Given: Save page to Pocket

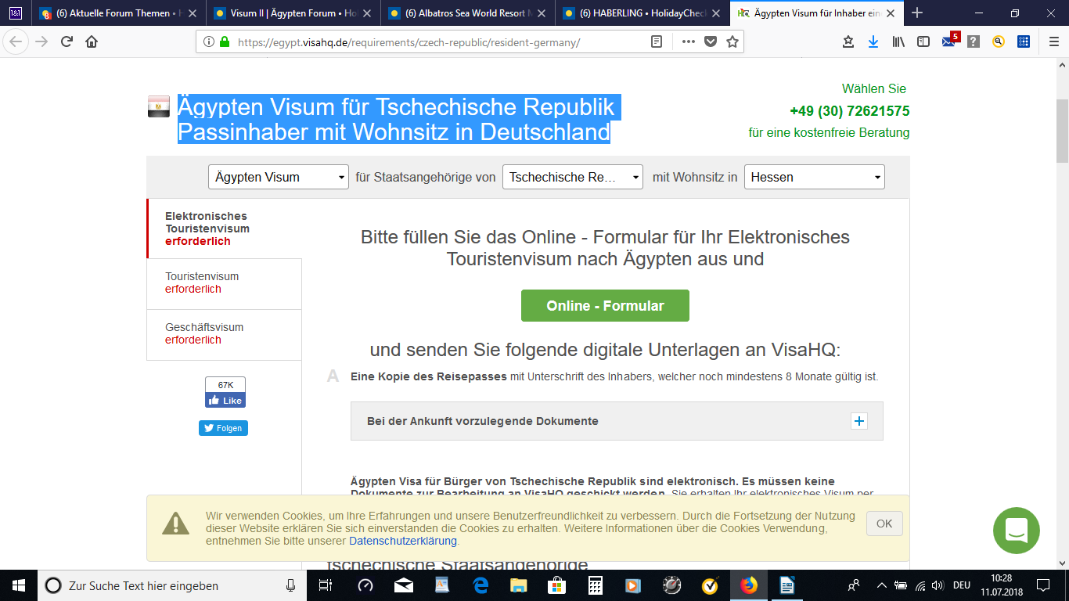Looking at the screenshot, I should tap(711, 42).
